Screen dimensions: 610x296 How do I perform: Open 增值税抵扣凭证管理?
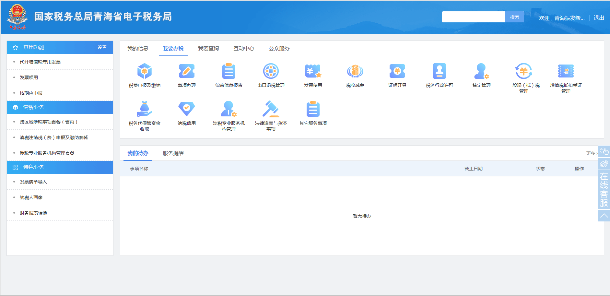click(565, 78)
